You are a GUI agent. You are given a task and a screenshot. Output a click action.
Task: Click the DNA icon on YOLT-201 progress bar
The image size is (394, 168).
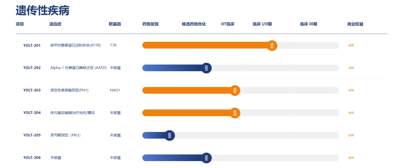[272, 45]
